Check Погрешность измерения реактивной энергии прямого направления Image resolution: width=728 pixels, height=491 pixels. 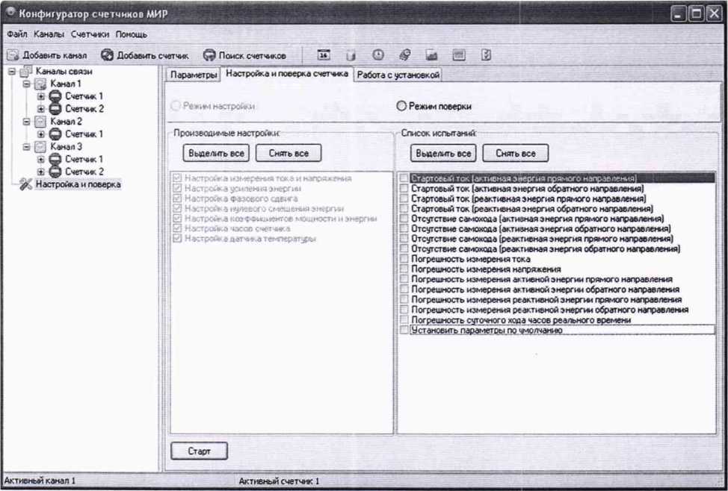pyautogui.click(x=404, y=299)
